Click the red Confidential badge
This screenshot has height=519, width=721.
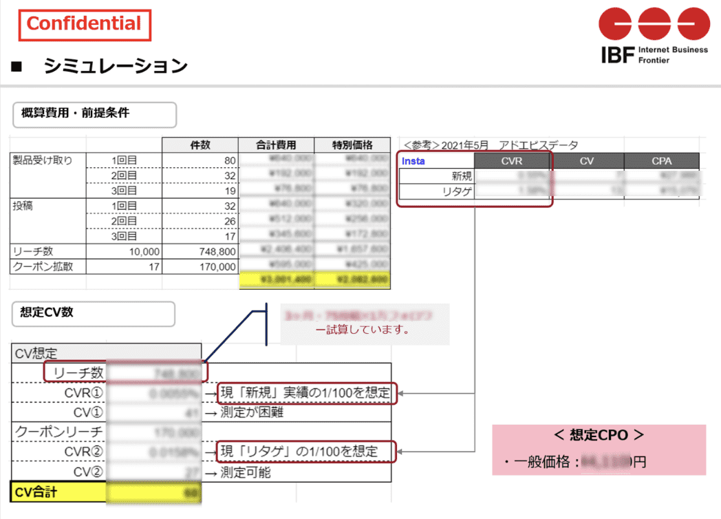(84, 25)
